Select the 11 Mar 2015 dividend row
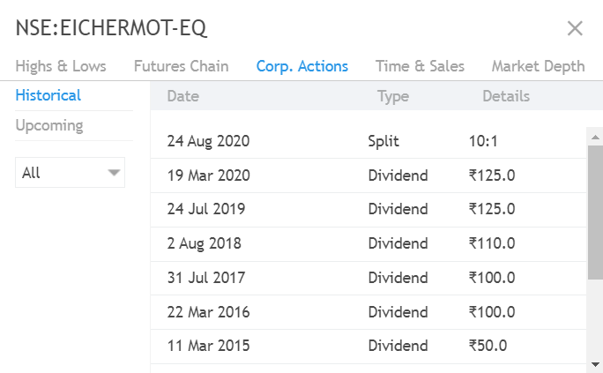This screenshot has width=603, height=373. [366, 346]
